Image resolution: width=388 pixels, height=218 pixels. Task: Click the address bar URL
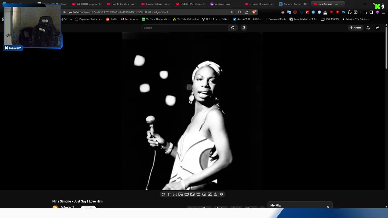point(118,12)
